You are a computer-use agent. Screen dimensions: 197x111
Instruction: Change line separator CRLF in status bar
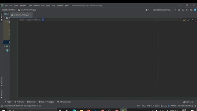143,106
